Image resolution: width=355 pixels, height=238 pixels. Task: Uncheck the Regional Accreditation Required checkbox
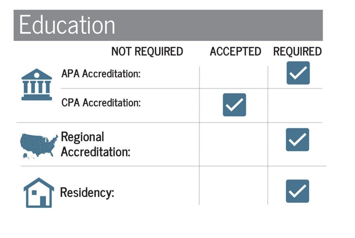[x=297, y=139]
